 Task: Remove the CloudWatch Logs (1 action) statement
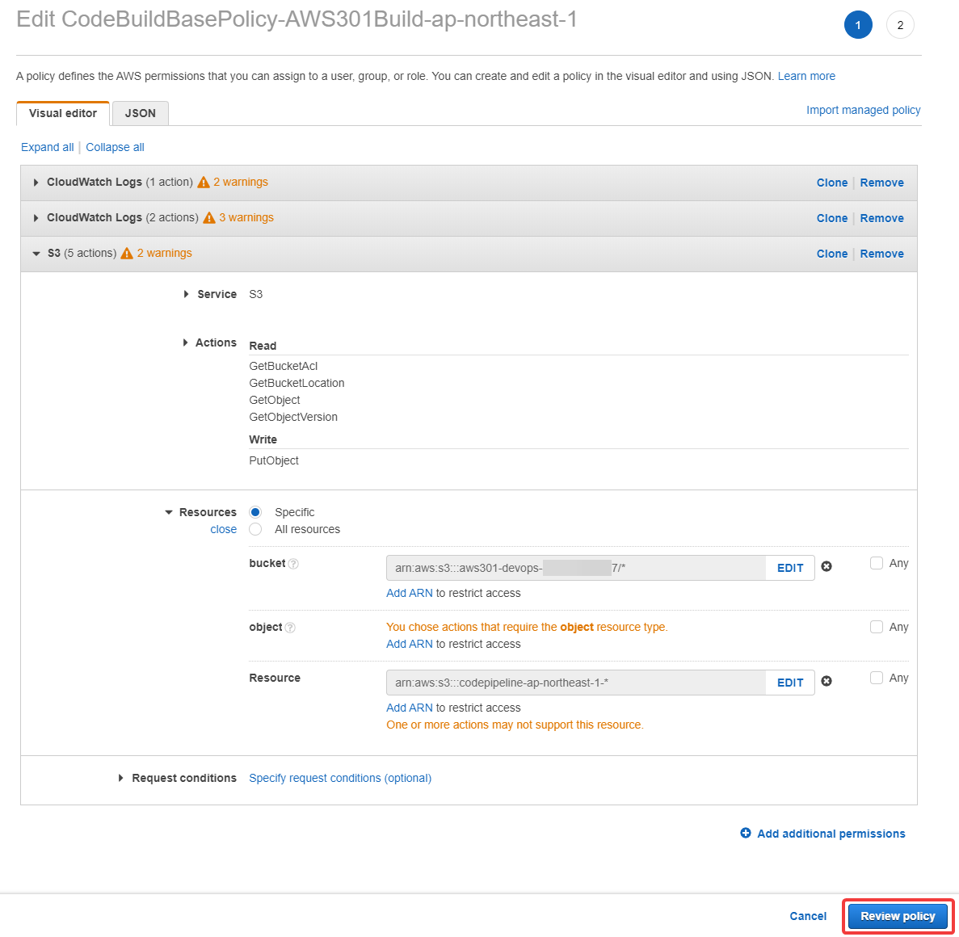882,183
